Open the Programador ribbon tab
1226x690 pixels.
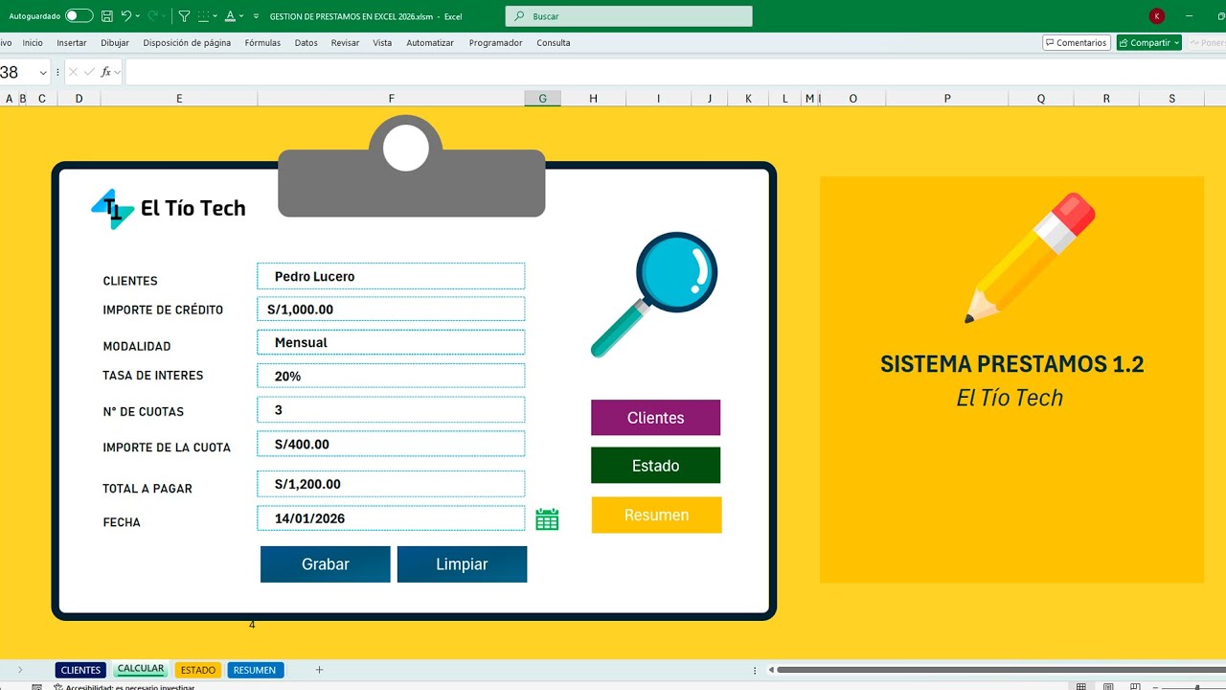point(496,43)
